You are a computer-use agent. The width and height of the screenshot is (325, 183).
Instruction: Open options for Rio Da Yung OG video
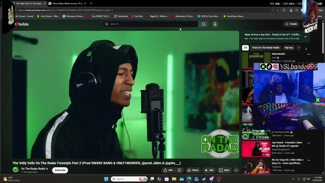[309, 160]
